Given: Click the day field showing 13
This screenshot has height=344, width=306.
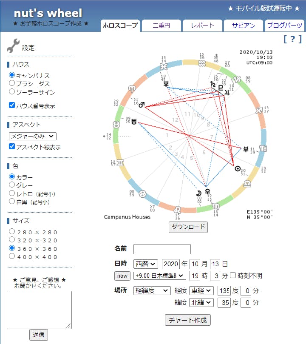Looking at the screenshot, I should 215,264.
